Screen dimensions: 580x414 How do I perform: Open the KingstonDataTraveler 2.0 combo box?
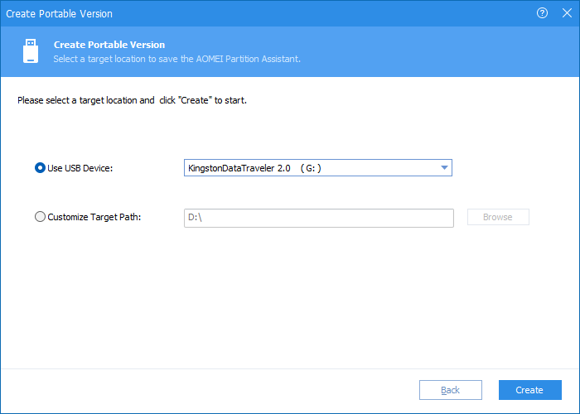[318, 168]
